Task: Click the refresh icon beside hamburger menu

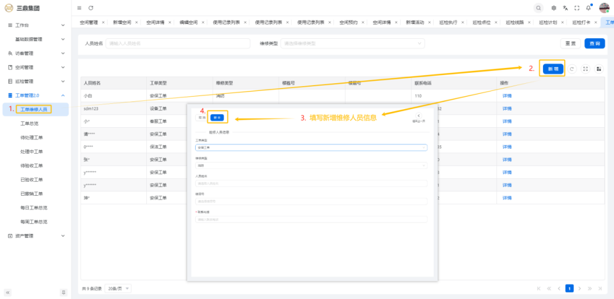Action: [90, 8]
